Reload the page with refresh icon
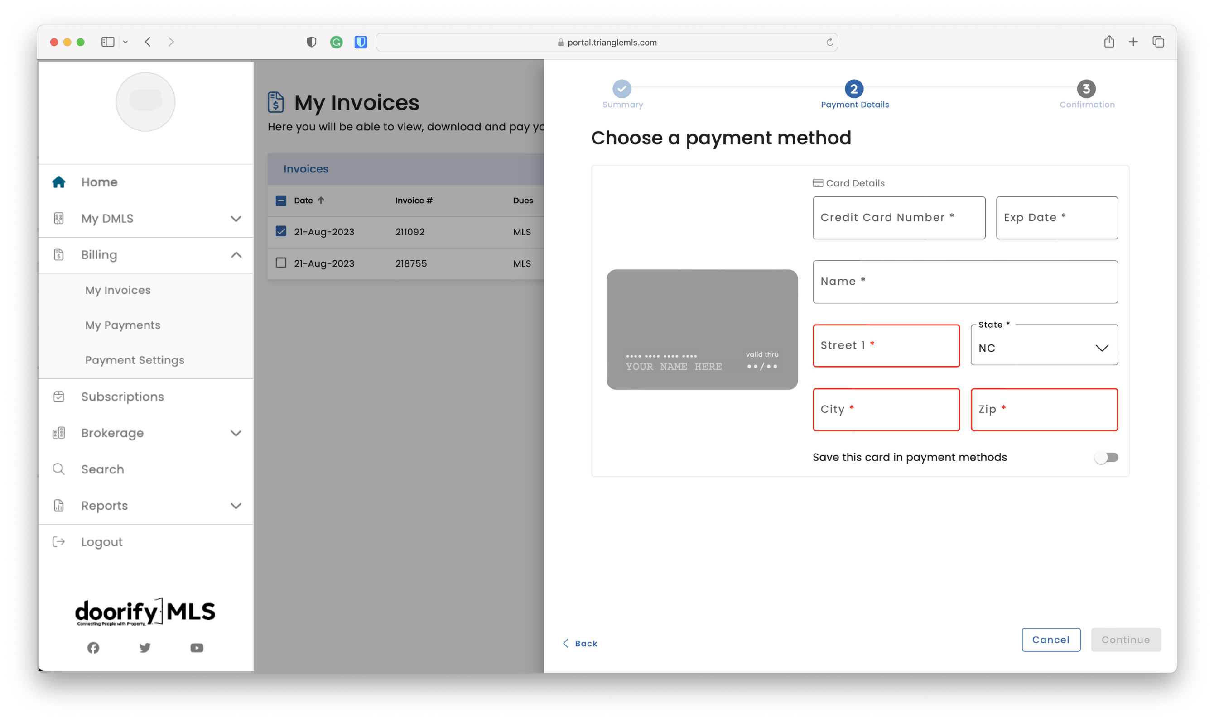Image resolution: width=1214 pixels, height=722 pixels. click(829, 42)
